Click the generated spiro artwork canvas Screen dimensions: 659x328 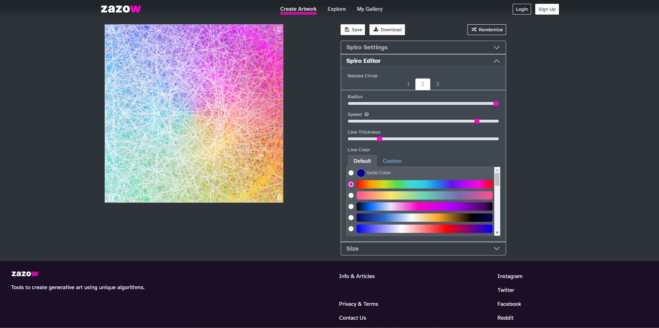point(194,113)
